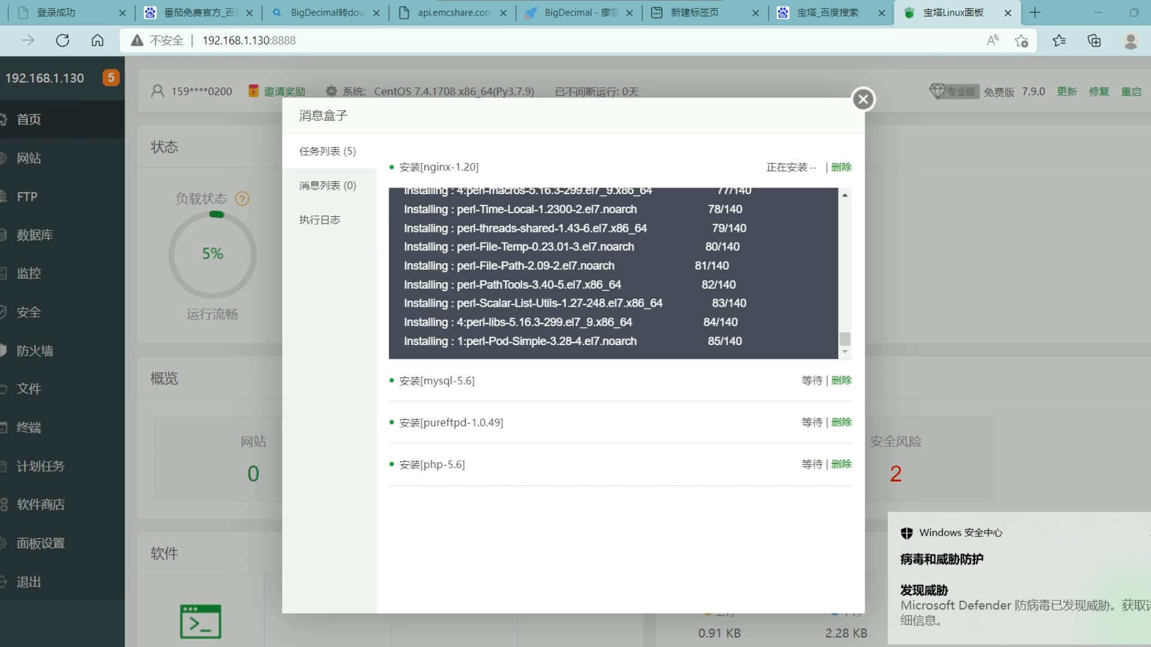This screenshot has width=1151, height=647.
Task: Open the Windows 安全中心 threat notification
Action: [x=1019, y=578]
